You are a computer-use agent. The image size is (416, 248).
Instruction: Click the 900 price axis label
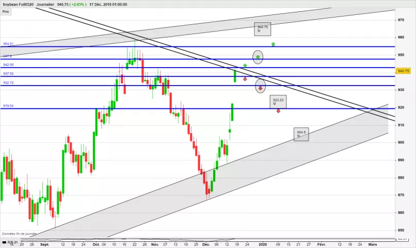[x=401, y=142]
